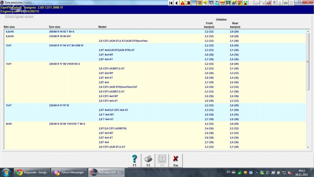Image resolution: width=314 pixels, height=177 pixels.
Task: Click the bright green toolbar icon with red car
Action: [x=246, y=3]
